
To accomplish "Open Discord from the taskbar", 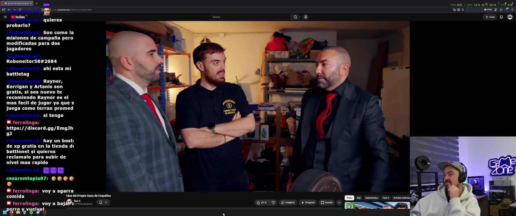I will pos(38,212).
